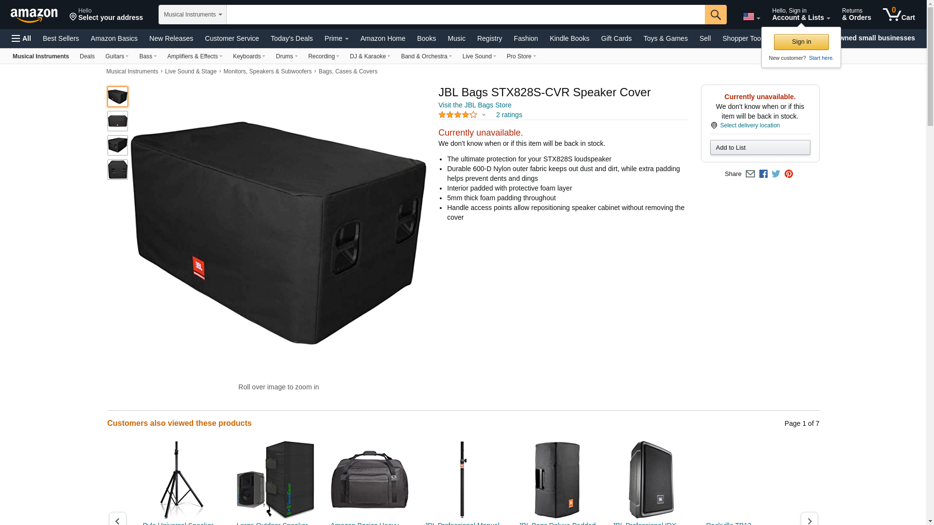Share on Pinterest icon
934x525 pixels.
click(789, 174)
